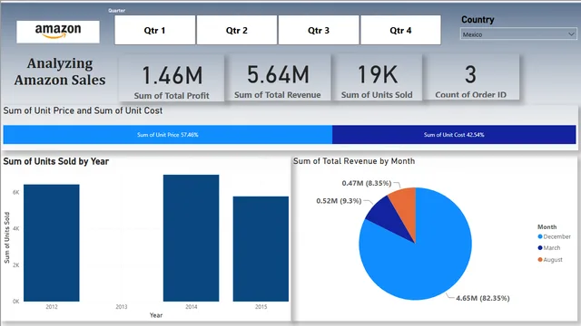Click the 'Year' x-axis title
This screenshot has width=581, height=326.
[156, 315]
